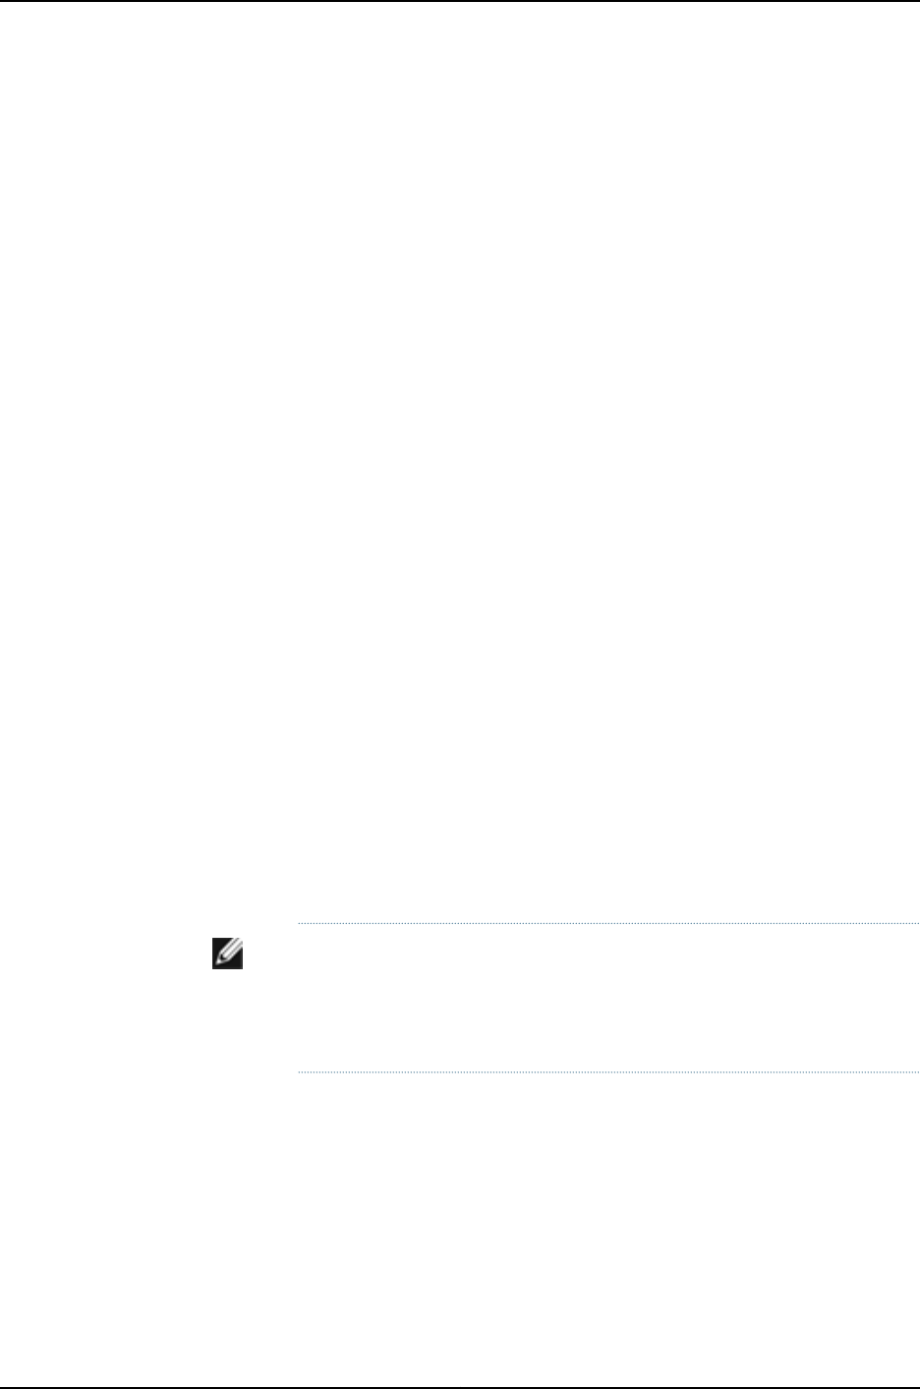Click the pencil note icon
The height and width of the screenshot is (1389, 920).
pyautogui.click(x=227, y=955)
